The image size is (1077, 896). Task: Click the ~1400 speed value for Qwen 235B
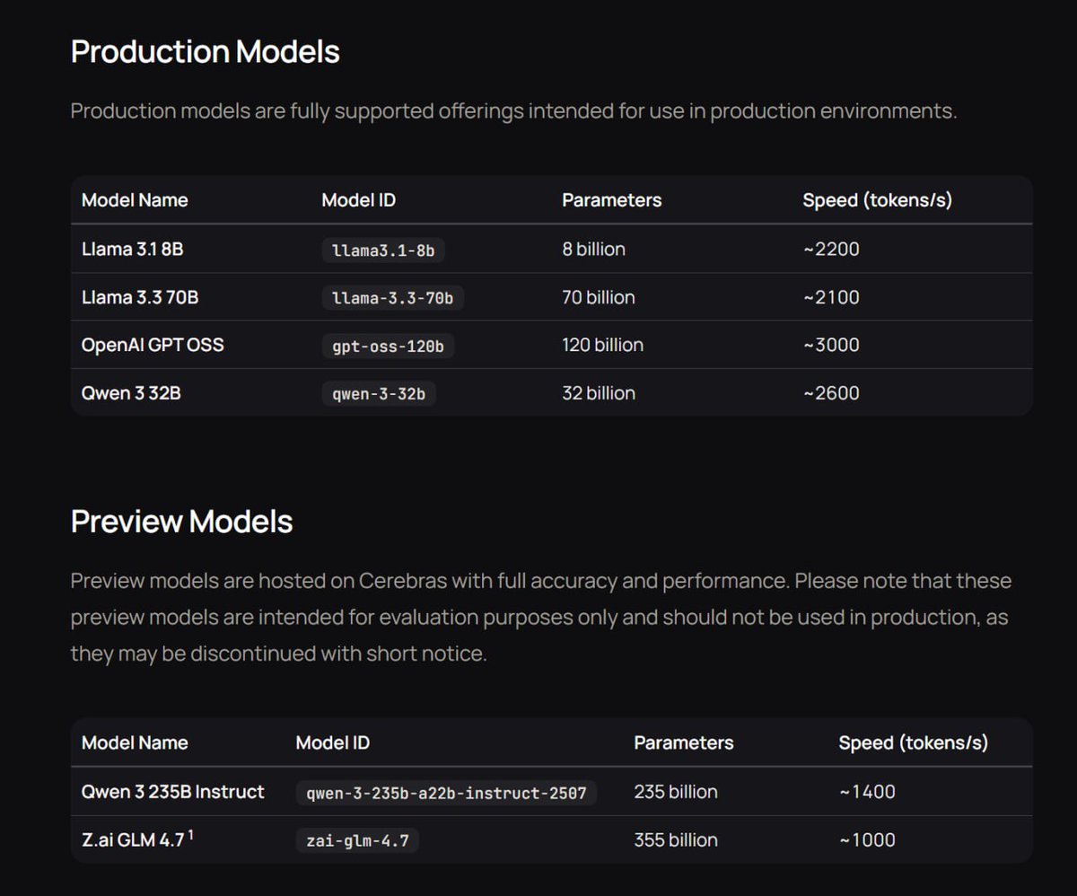[x=867, y=792]
